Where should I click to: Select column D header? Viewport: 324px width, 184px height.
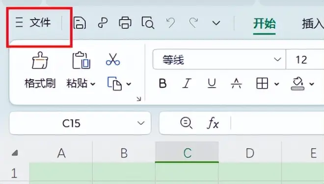(x=250, y=153)
